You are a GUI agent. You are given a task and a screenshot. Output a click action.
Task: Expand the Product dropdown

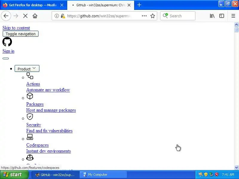[27, 69]
